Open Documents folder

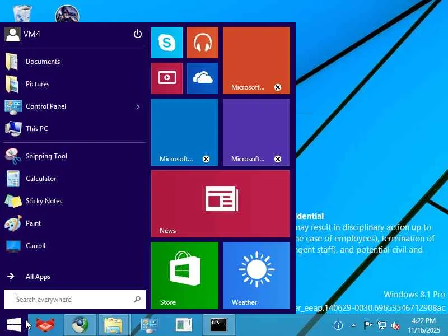click(x=75, y=62)
